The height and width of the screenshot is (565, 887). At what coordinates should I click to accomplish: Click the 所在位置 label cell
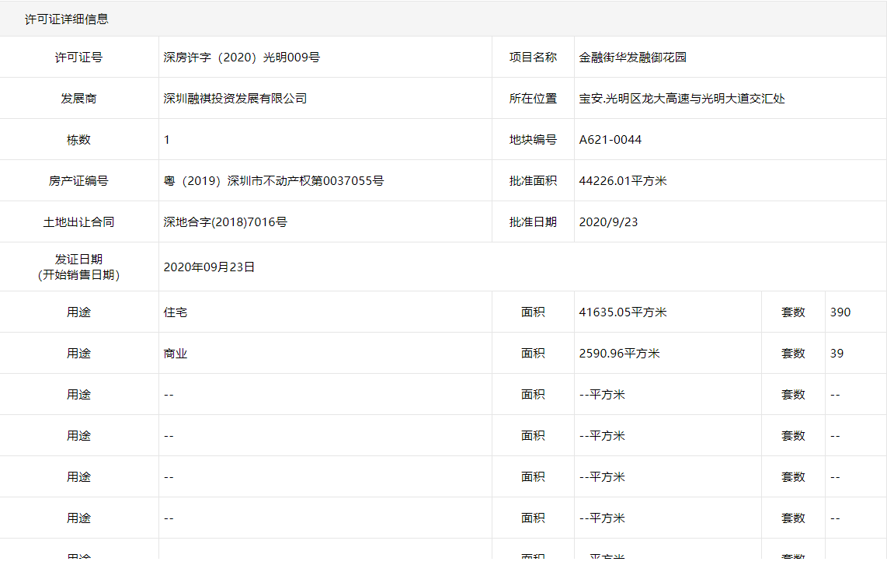[534, 98]
